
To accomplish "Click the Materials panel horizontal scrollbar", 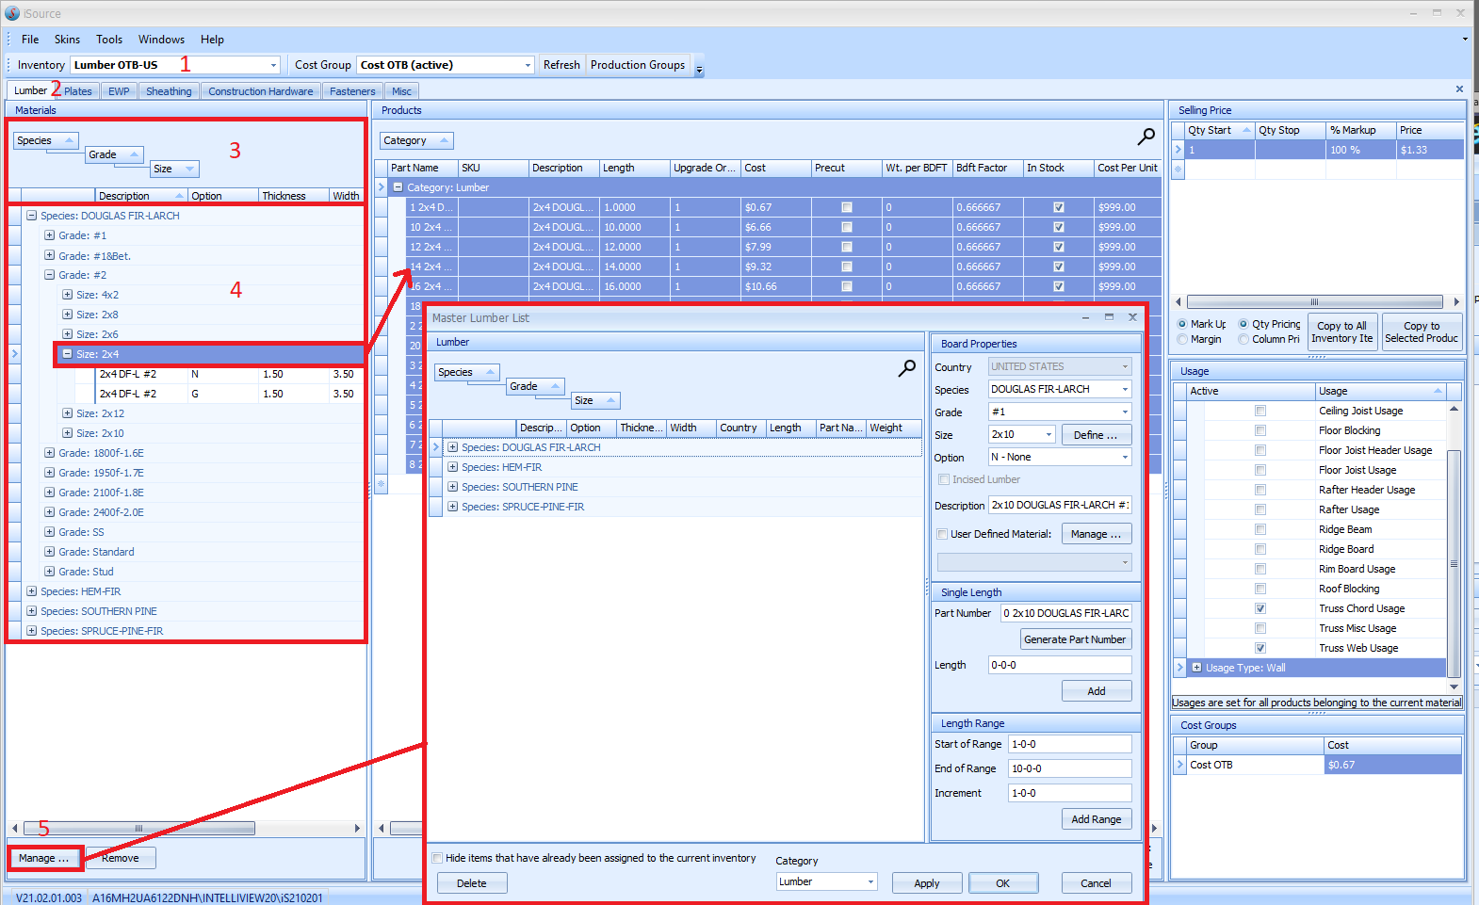I will pos(138,829).
